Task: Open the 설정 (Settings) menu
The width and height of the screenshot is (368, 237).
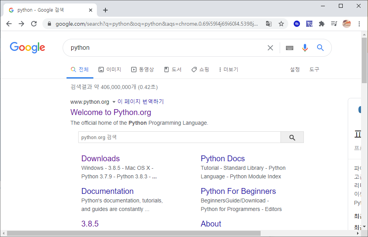Action: 295,70
